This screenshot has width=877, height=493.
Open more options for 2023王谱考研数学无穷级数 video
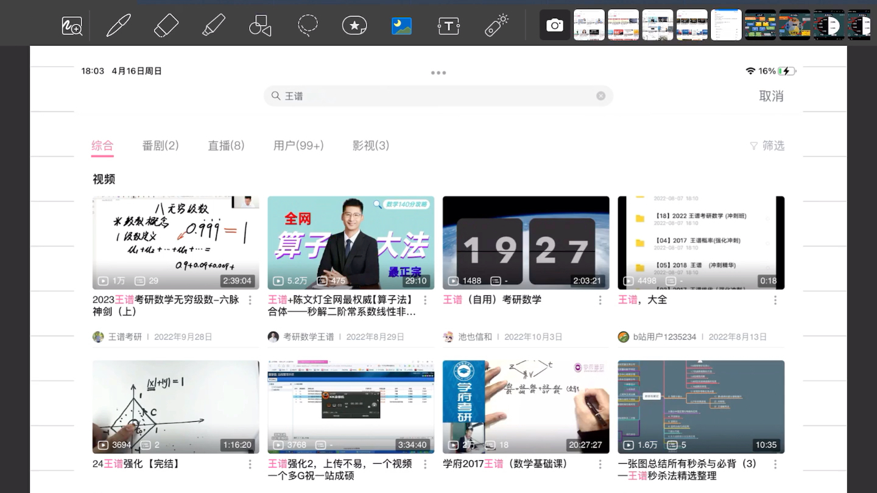pyautogui.click(x=250, y=300)
